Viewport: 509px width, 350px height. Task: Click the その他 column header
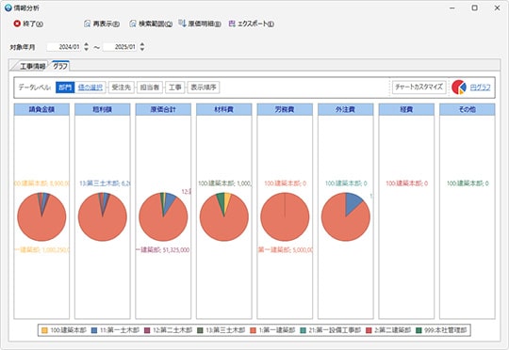[x=468, y=109]
